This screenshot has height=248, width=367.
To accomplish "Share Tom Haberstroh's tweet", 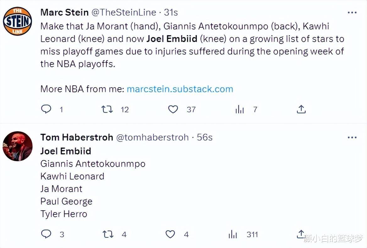I will (x=300, y=234).
